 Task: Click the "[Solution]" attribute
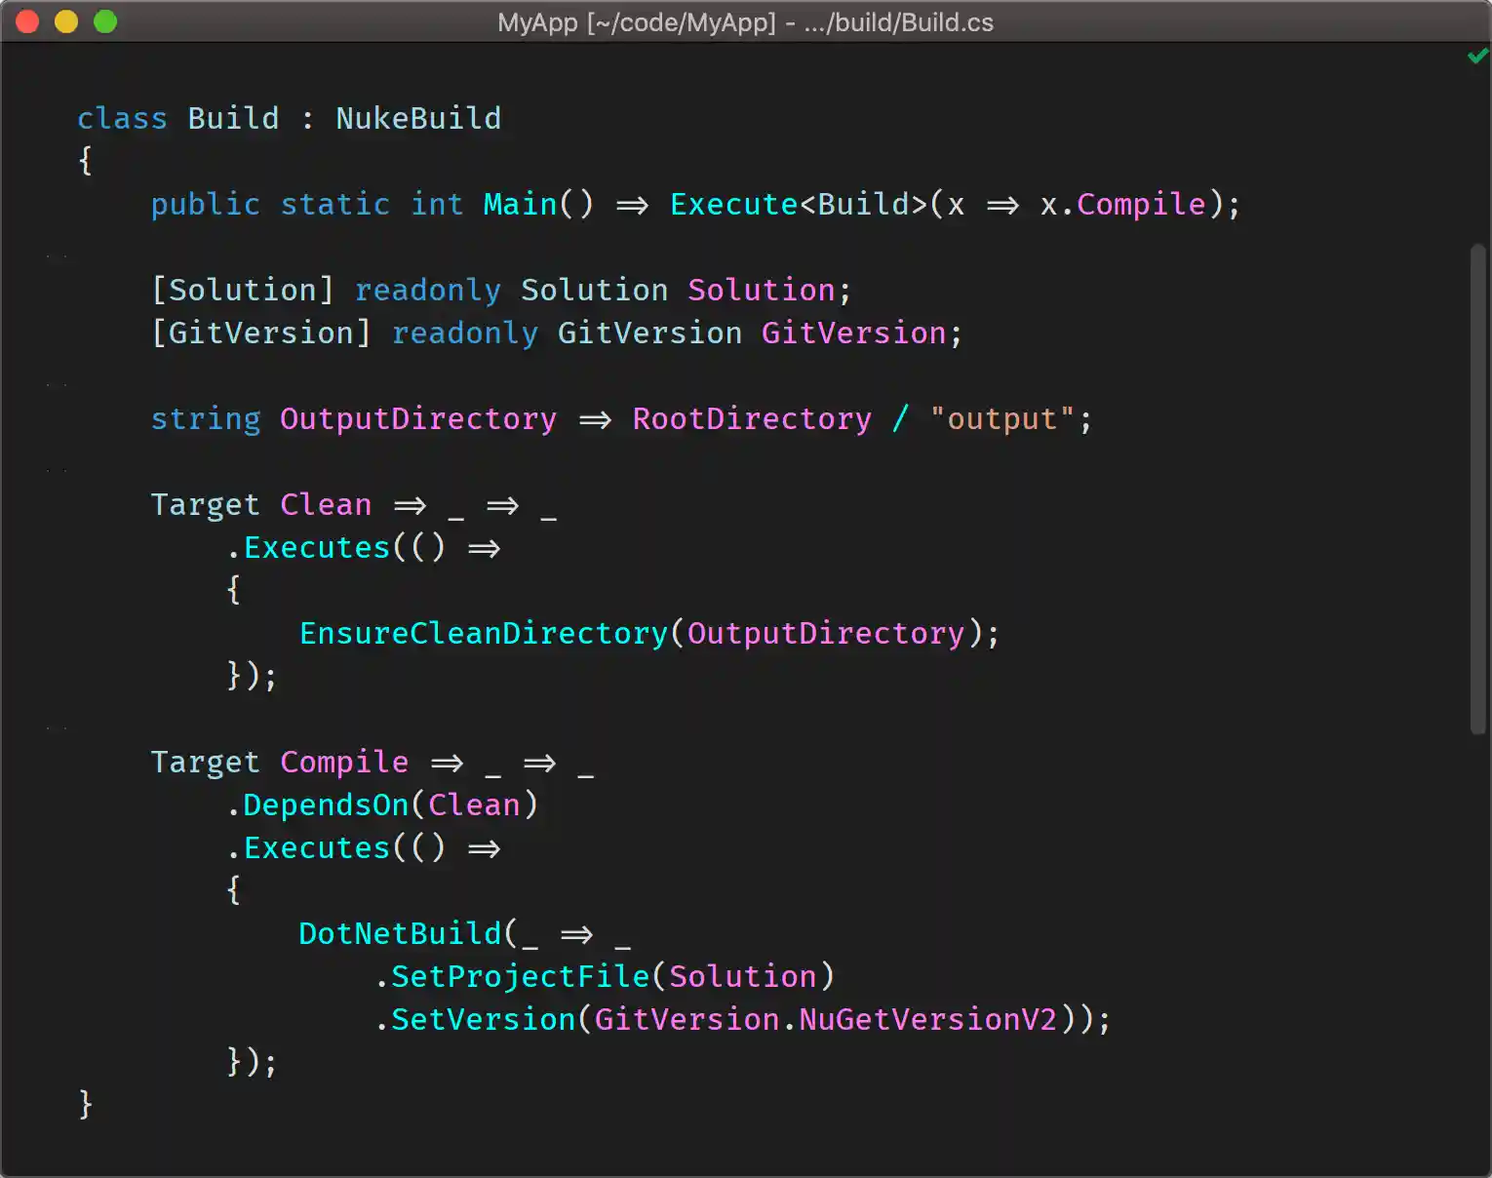(243, 291)
